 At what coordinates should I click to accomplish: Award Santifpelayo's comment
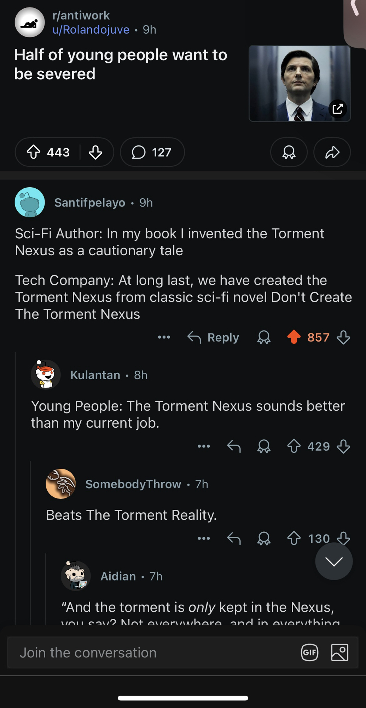(264, 337)
